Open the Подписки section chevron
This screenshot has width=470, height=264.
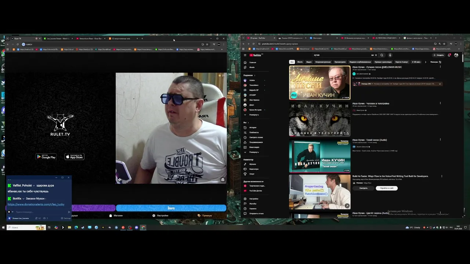click(x=254, y=75)
